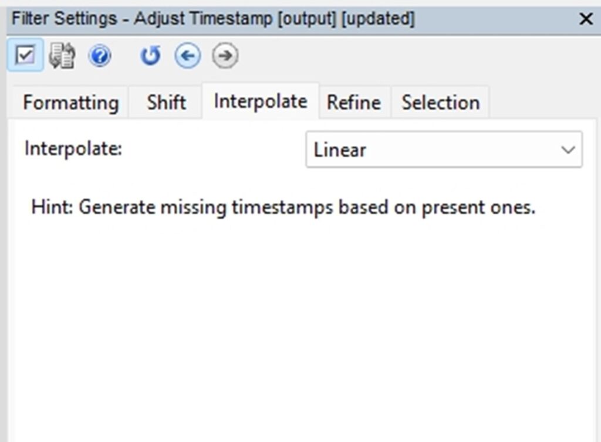Click the Filter Settings title bar text
Image resolution: width=601 pixels, height=442 pixels.
213,18
